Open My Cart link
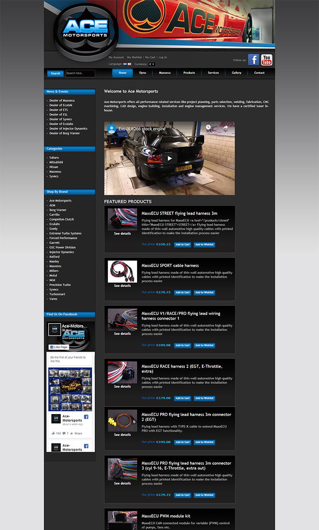Viewport: 319px width, 530px height. coord(150,58)
